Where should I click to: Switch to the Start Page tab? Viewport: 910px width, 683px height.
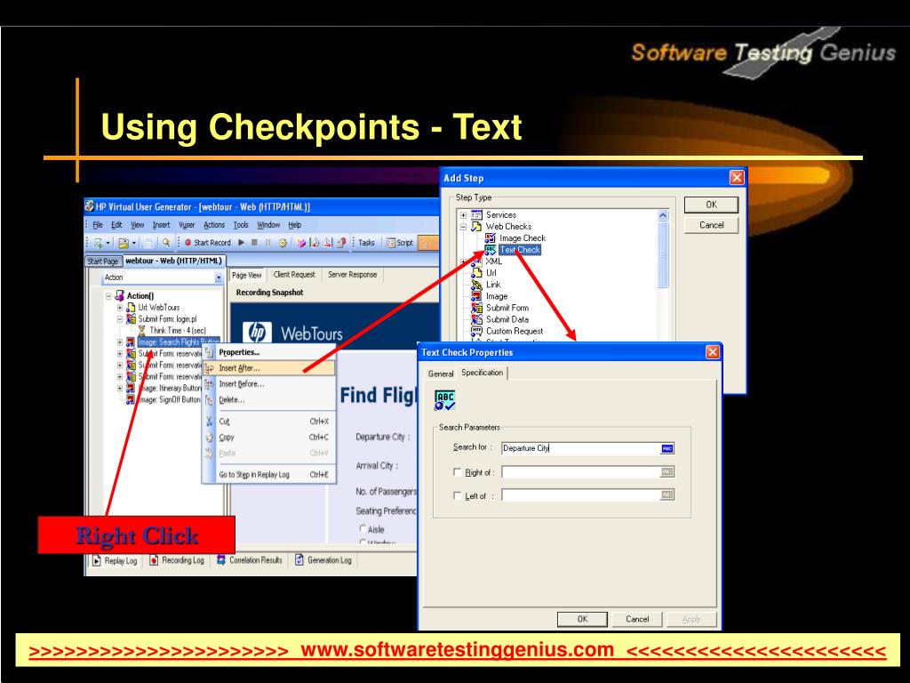tap(103, 261)
